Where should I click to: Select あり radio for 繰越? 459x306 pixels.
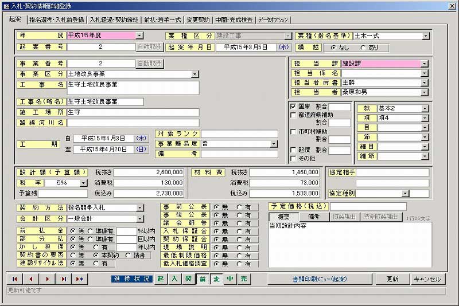point(364,48)
